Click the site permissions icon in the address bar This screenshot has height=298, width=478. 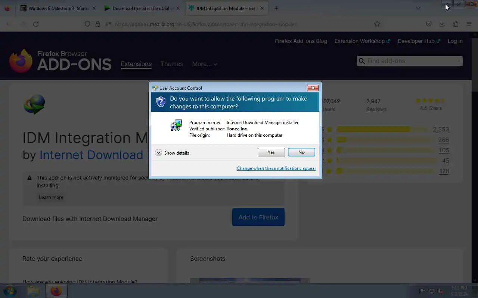[108, 24]
